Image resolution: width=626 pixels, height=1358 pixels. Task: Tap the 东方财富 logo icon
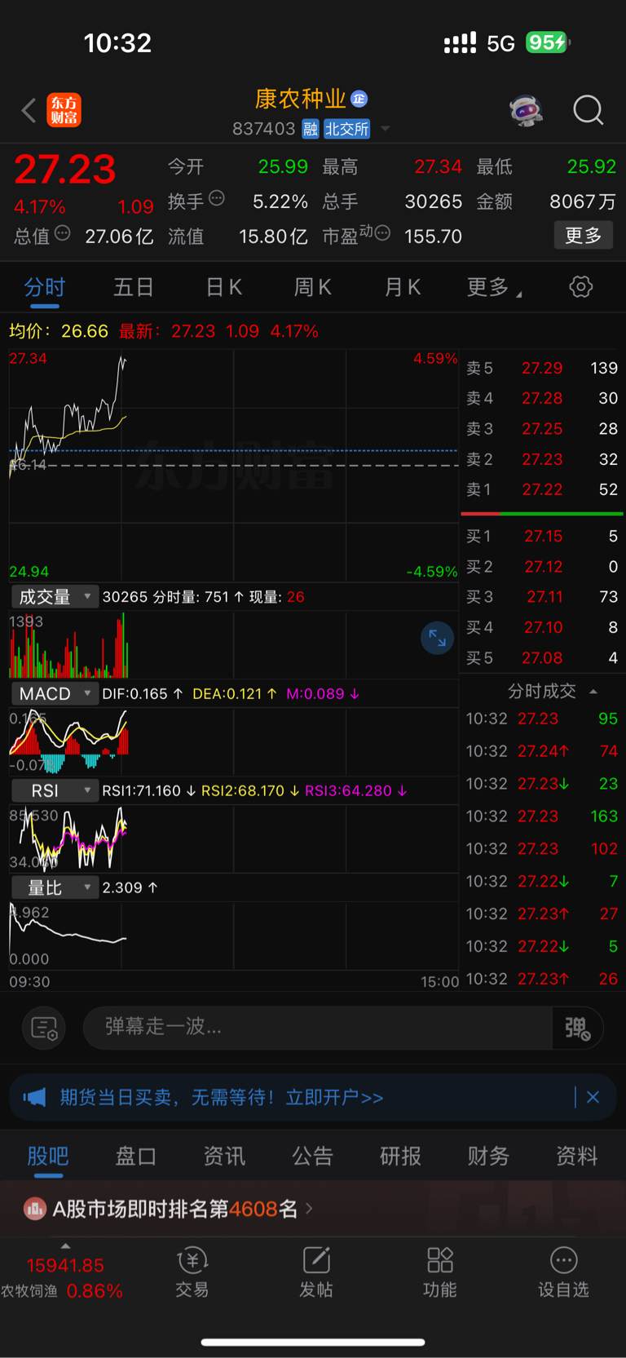(x=64, y=110)
